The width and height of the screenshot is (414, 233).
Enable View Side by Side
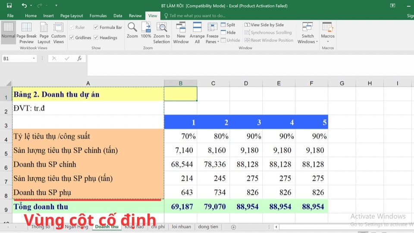pyautogui.click(x=264, y=25)
